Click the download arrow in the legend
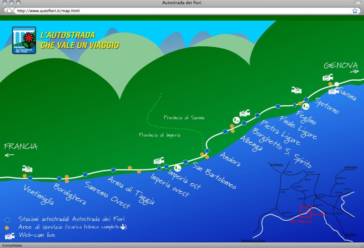This screenshot has height=248, width=364. coord(123,227)
